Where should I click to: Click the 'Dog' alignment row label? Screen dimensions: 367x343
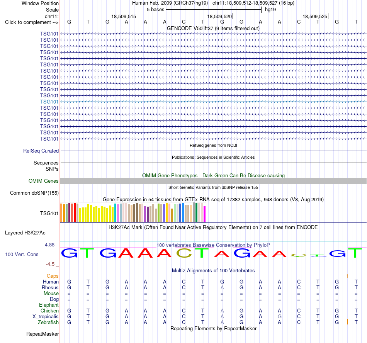coord(54,299)
